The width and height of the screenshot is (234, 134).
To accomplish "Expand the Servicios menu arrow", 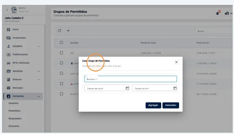I will (39, 71).
